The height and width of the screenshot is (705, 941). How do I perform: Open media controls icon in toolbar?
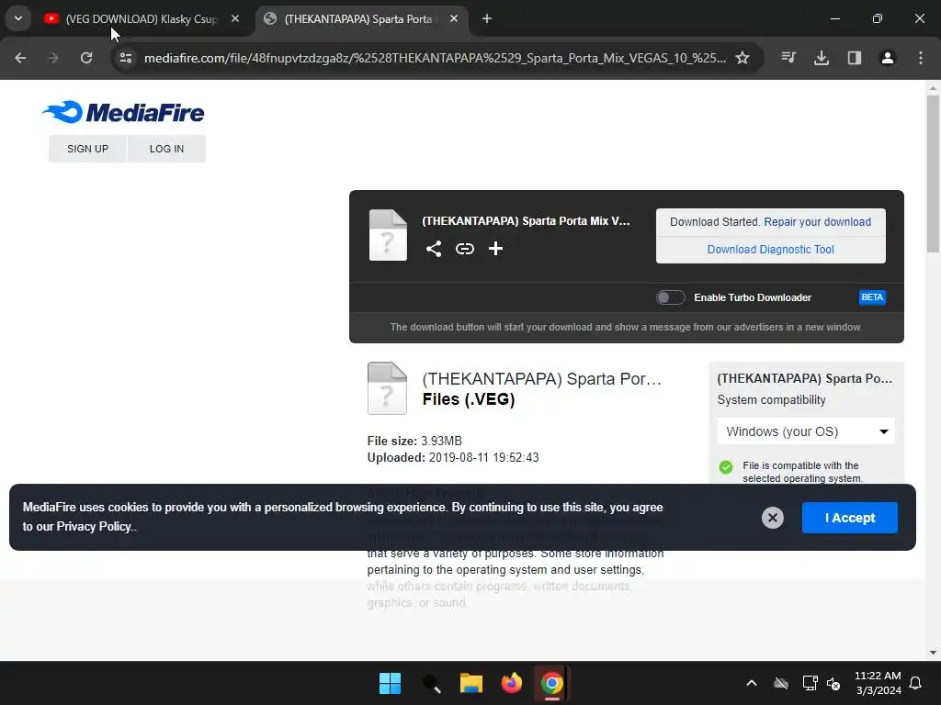788,58
